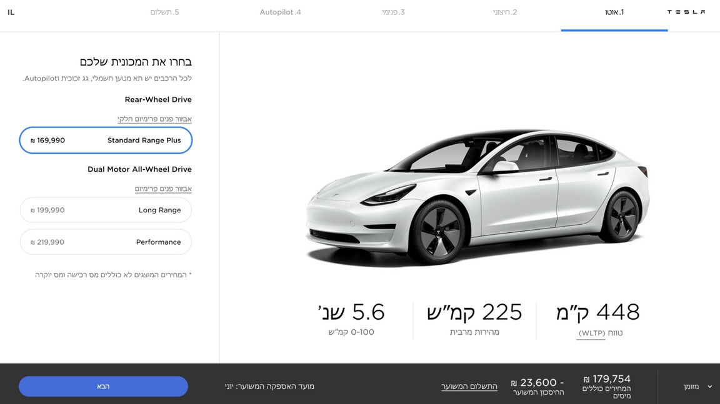
Task: Select the 1.אוטו car tab
Action: click(614, 12)
